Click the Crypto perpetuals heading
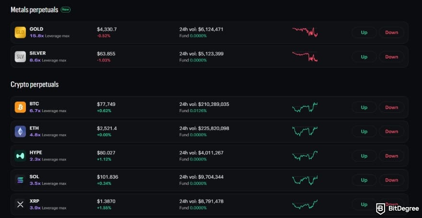 tap(35, 84)
